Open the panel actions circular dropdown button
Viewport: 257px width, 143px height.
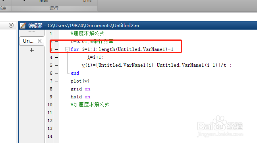click(11, 25)
